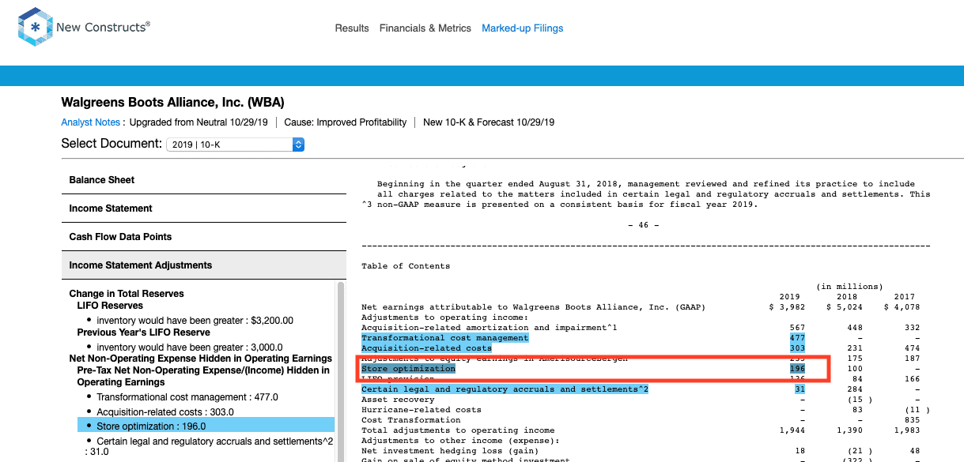Click highlighted Transformational cost management in filing
The height and width of the screenshot is (462, 964).
pos(445,338)
